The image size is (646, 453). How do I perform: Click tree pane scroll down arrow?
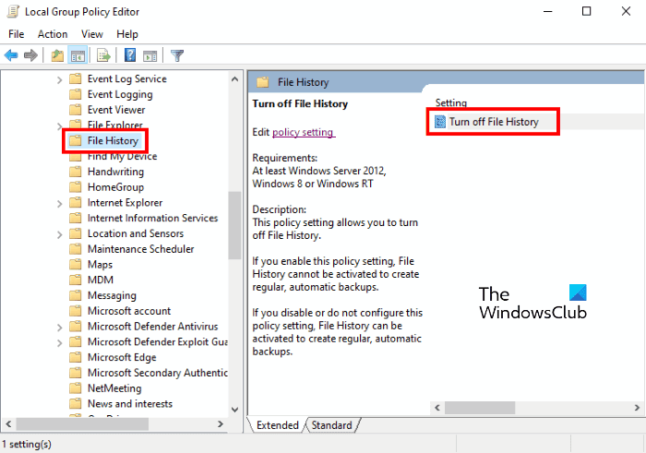click(x=234, y=410)
